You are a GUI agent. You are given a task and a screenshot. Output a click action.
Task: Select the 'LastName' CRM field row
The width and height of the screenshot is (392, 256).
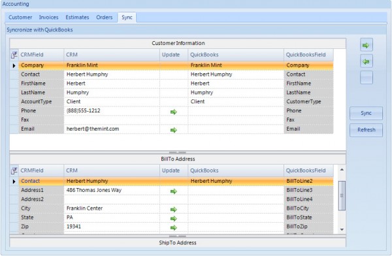tap(41, 93)
